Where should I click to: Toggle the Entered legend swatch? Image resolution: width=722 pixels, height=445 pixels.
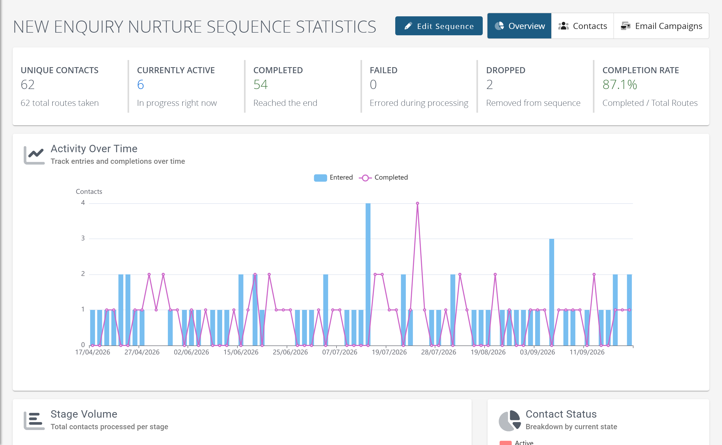click(320, 178)
